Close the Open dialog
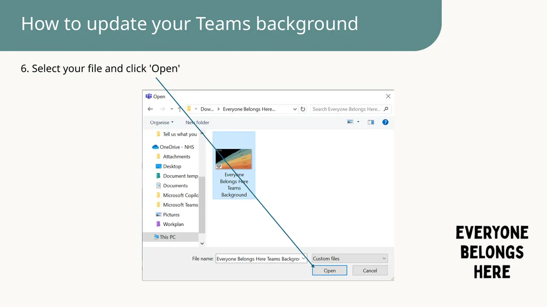Image resolution: width=547 pixels, height=307 pixels. click(388, 96)
